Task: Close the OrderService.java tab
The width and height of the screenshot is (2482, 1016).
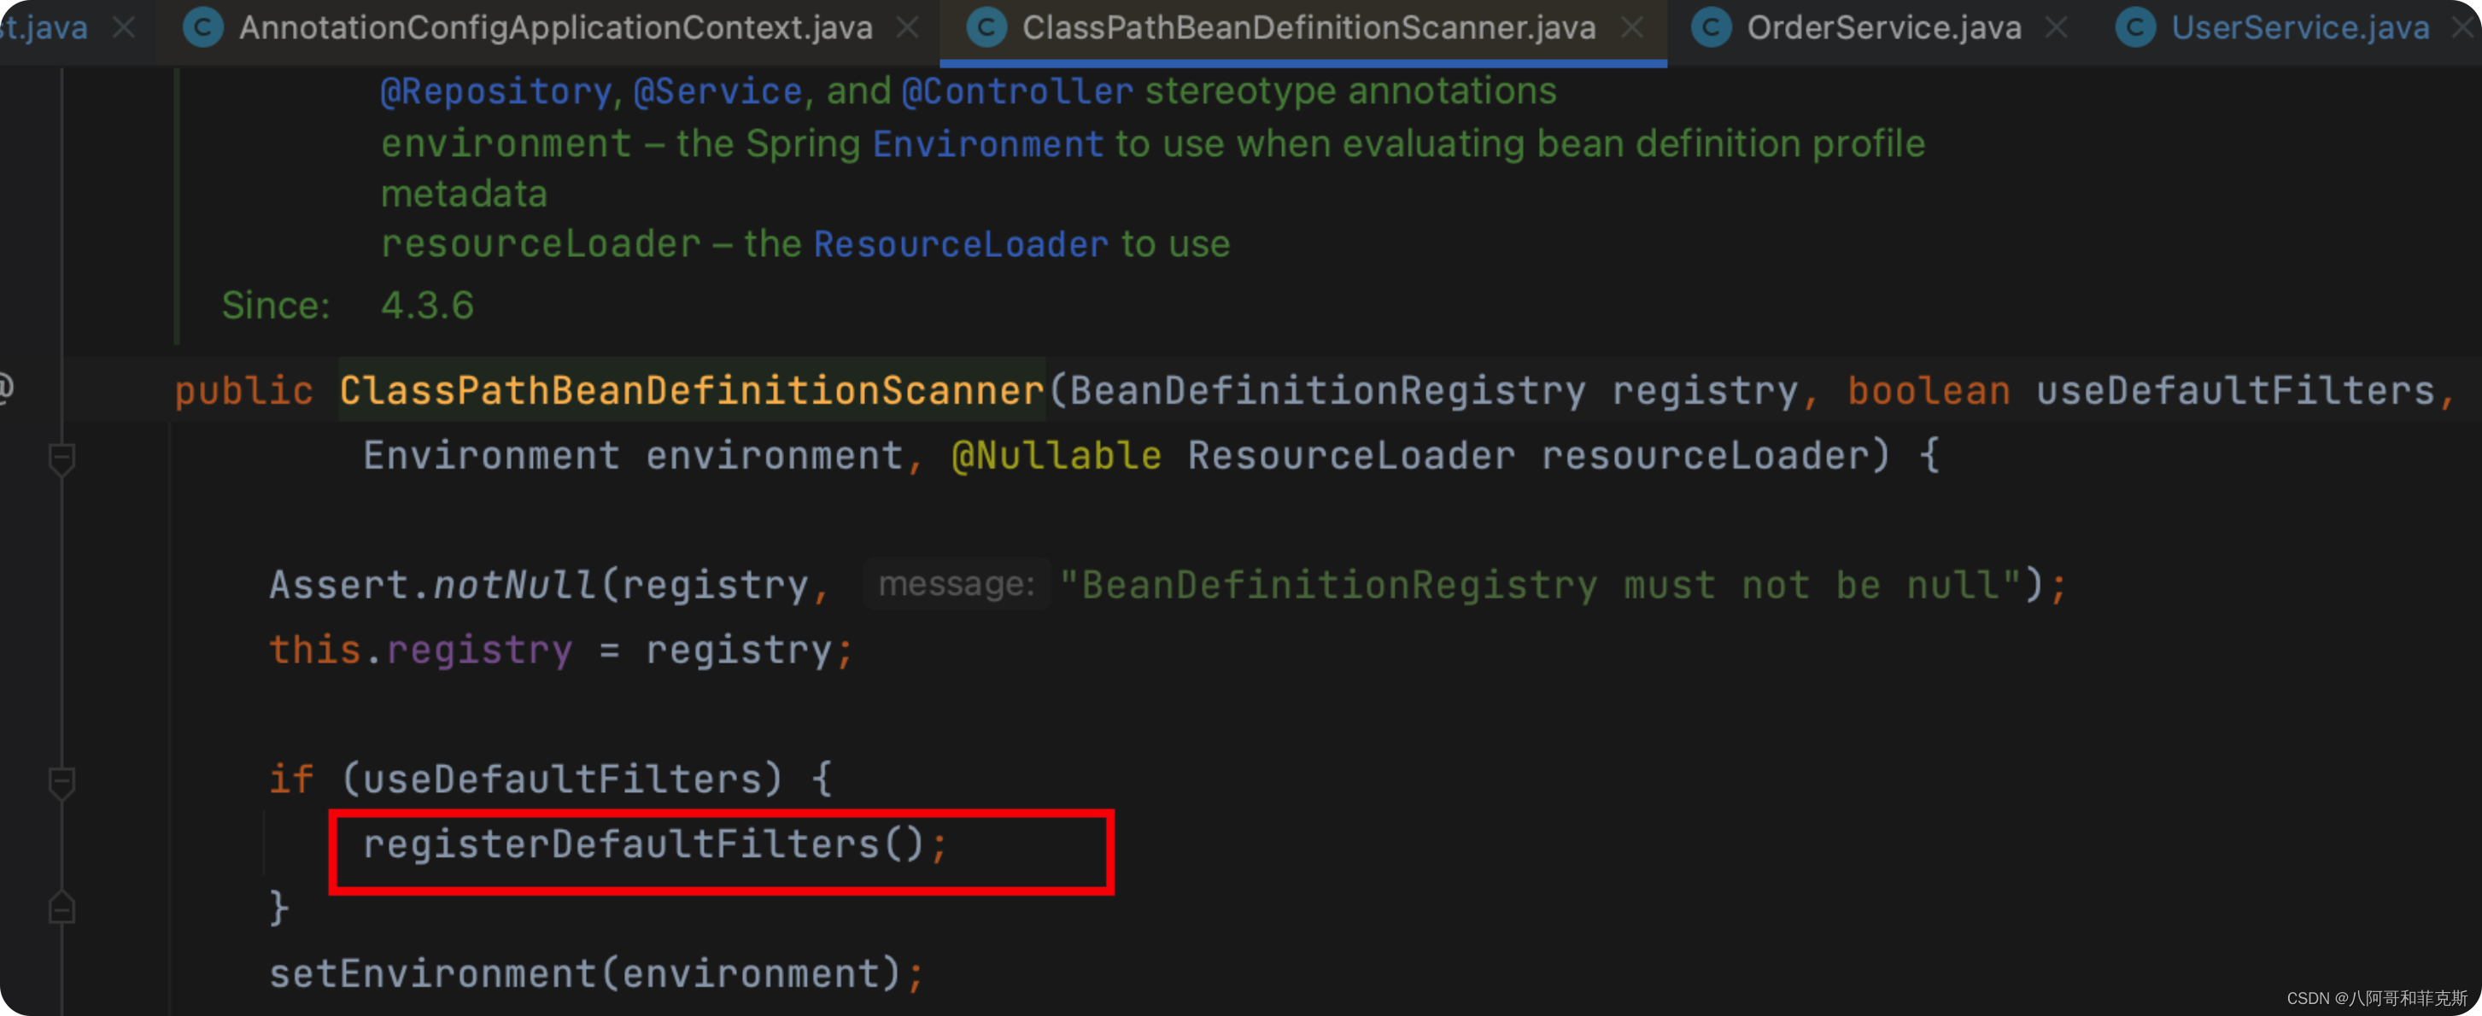Action: click(2055, 28)
